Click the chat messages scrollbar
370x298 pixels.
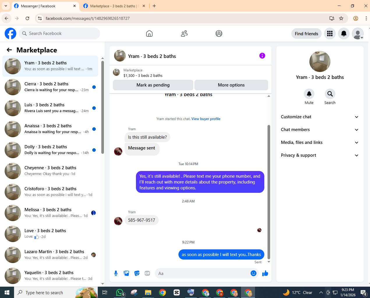[269, 192]
